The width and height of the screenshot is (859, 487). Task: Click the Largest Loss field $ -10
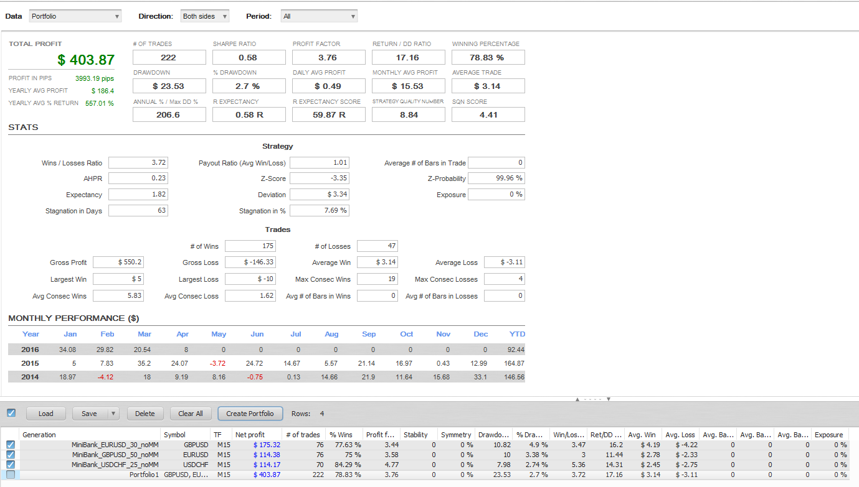click(x=250, y=279)
